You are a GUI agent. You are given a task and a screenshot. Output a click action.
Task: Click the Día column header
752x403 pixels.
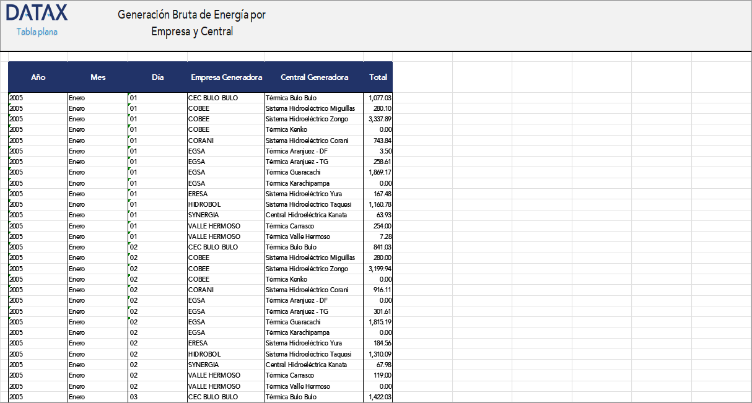point(157,77)
